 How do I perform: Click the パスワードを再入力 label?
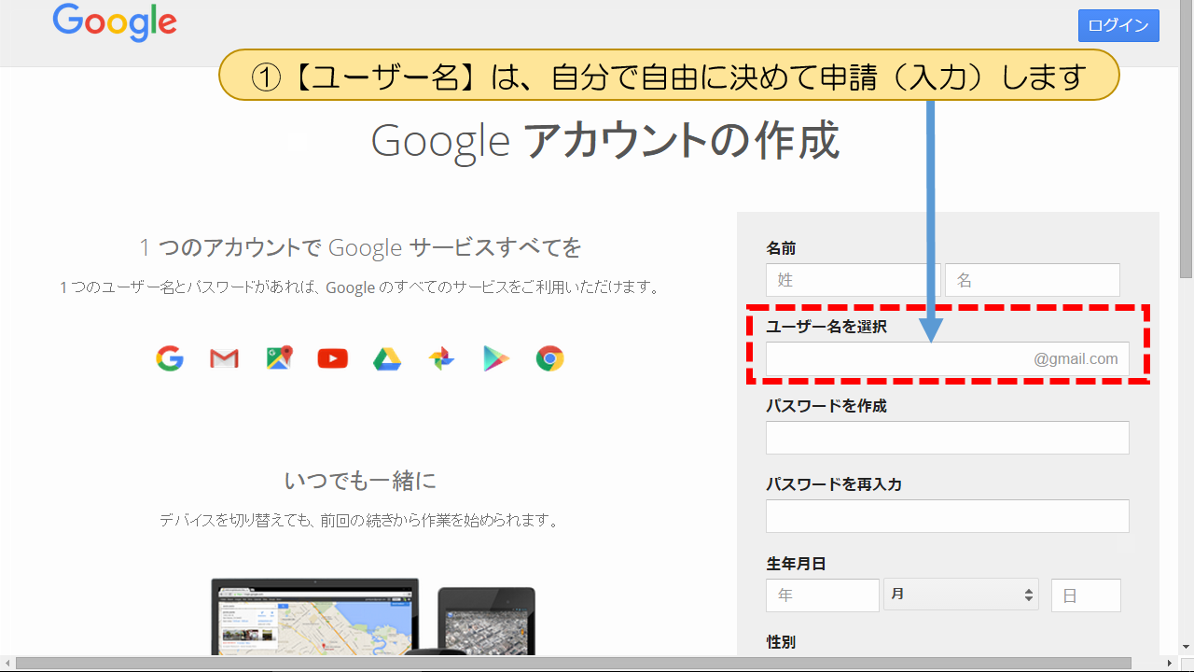pos(834,484)
